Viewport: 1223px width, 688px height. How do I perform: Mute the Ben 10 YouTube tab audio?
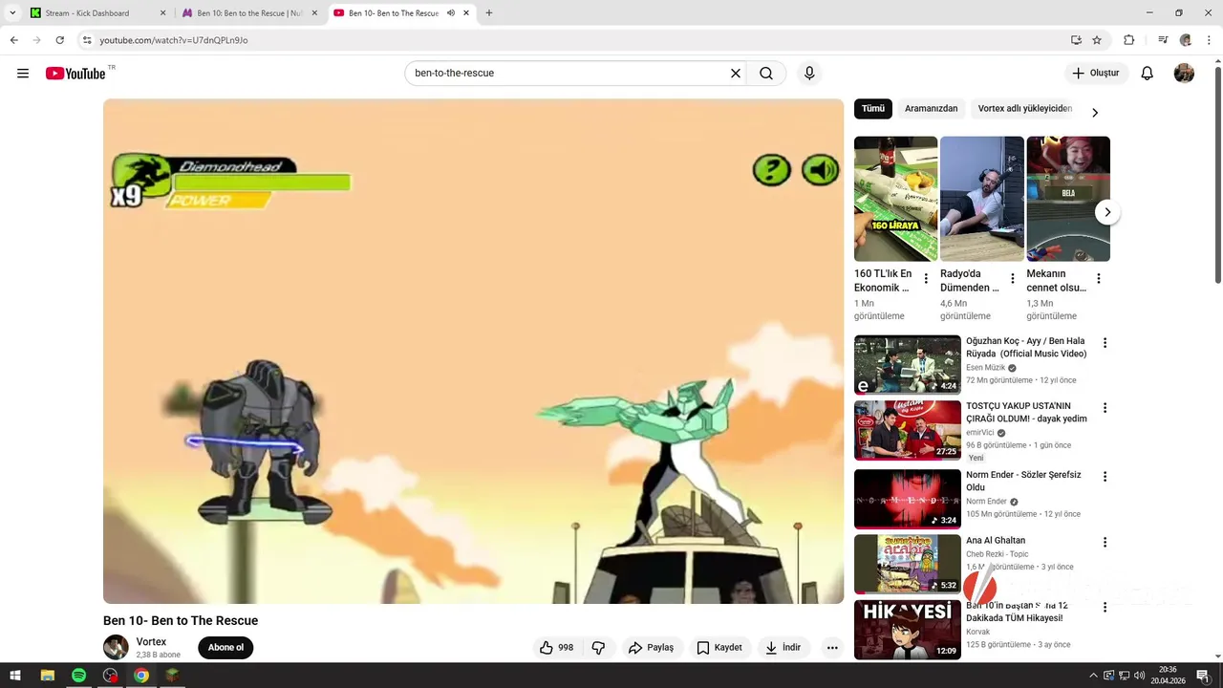click(x=450, y=13)
